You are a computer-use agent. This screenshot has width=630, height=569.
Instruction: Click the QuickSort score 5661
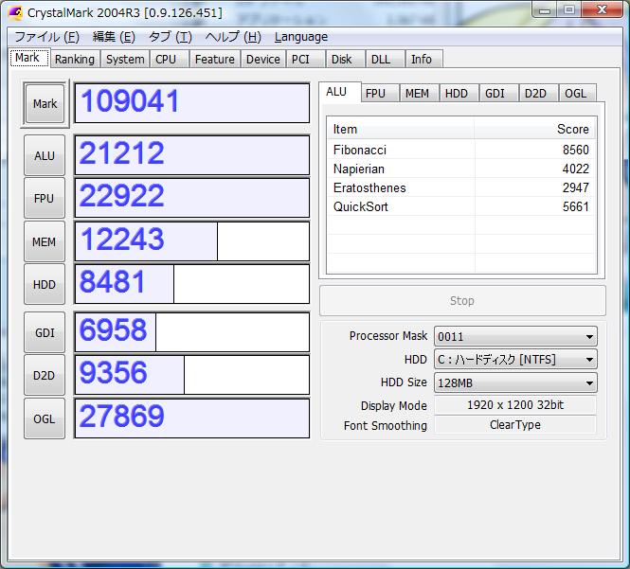[575, 206]
